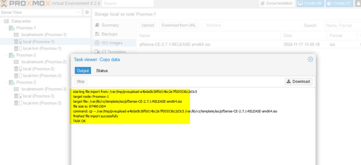Click the ISO Images disc icon

pyautogui.click(x=97, y=43)
